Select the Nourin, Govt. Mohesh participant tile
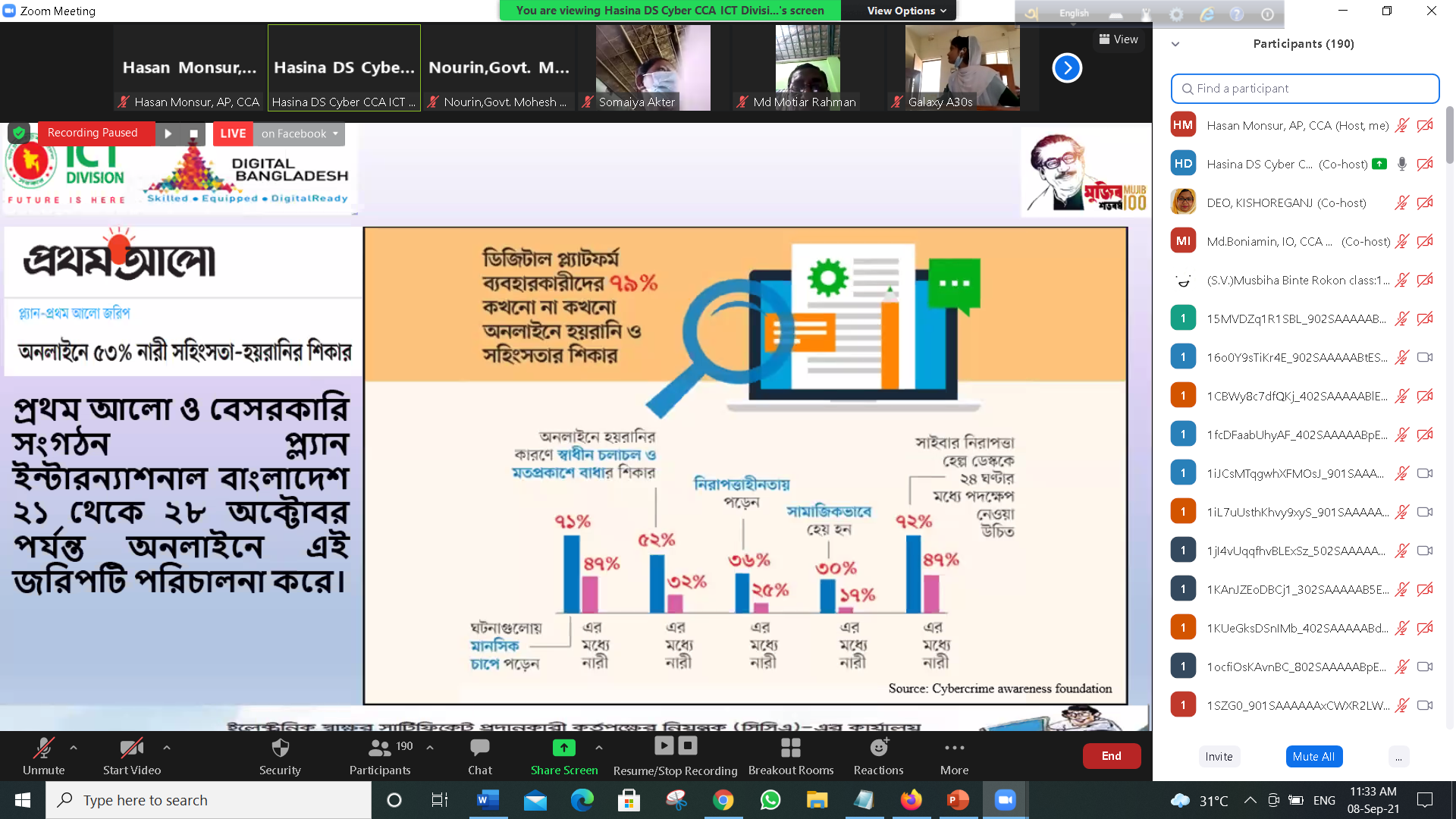Image resolution: width=1456 pixels, height=819 pixels. pyautogui.click(x=498, y=67)
